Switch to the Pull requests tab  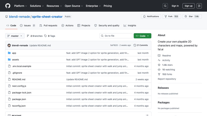[x=48, y=26]
